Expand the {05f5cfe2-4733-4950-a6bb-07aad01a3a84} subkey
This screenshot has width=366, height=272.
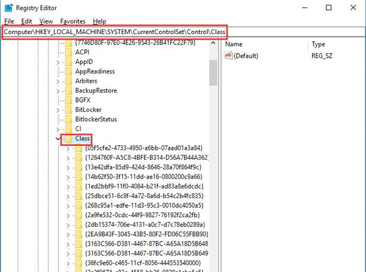pyautogui.click(x=68, y=149)
